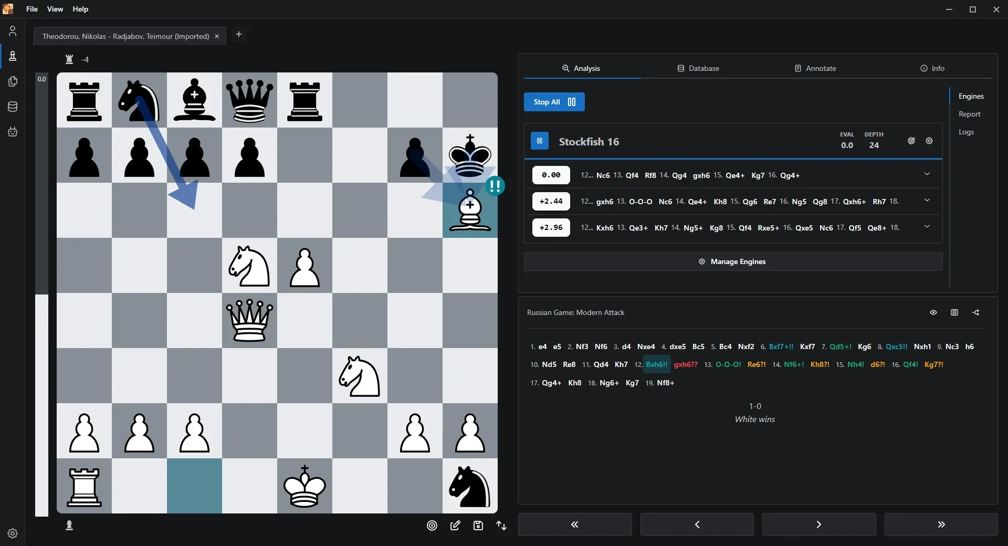Toggle the eye icon in the notation panel

933,312
